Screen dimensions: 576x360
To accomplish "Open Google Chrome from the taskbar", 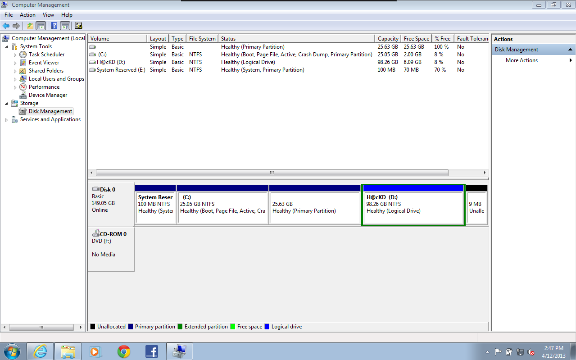I will pos(124,351).
